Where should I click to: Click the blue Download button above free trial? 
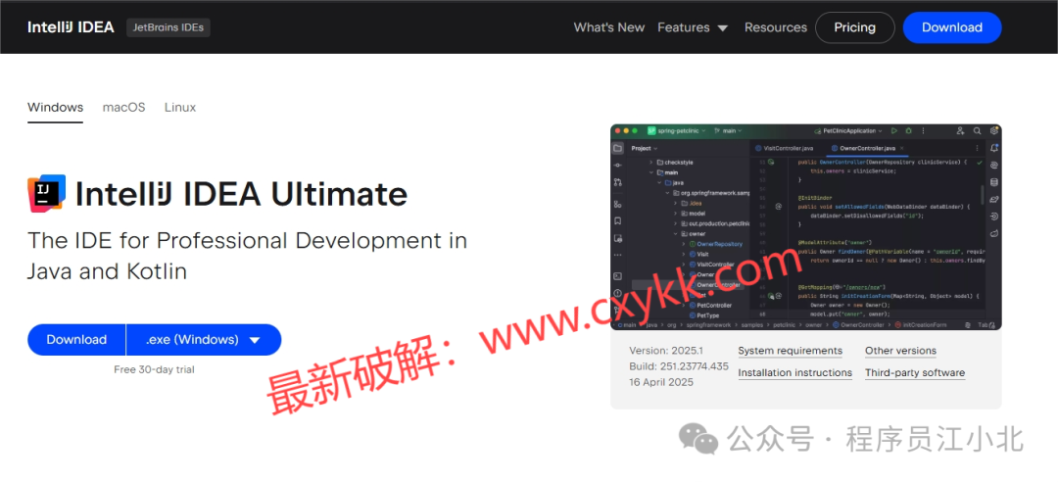point(76,340)
